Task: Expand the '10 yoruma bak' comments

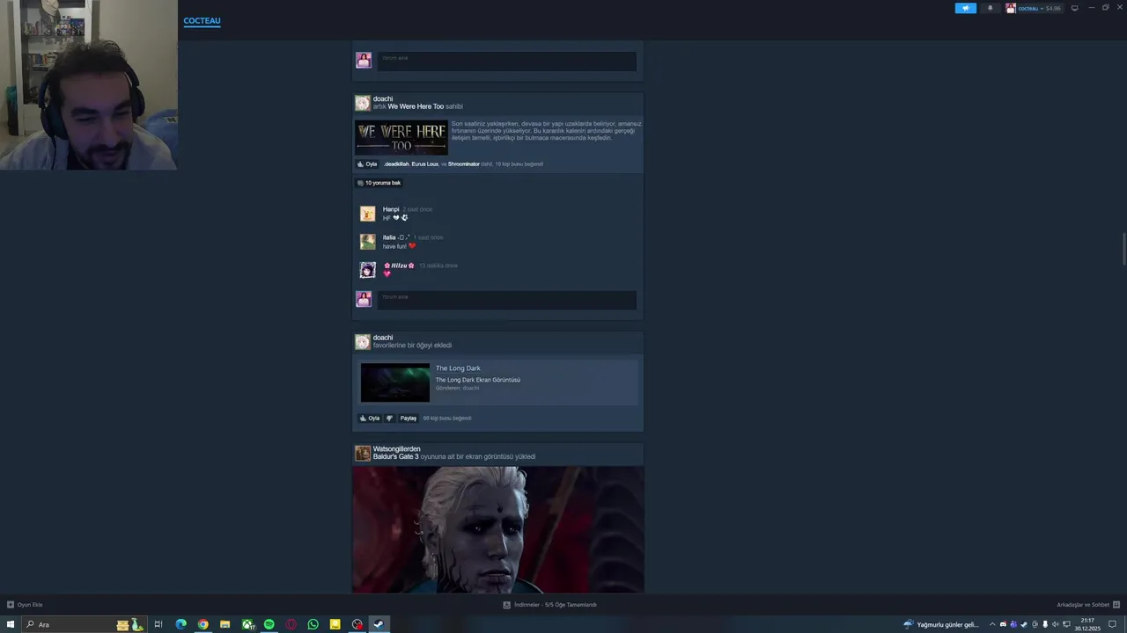Action: (379, 183)
